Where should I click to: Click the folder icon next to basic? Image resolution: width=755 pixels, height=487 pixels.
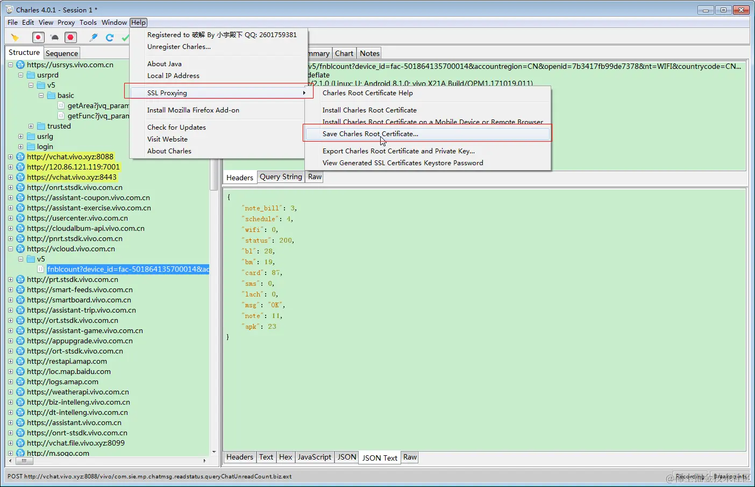(51, 95)
